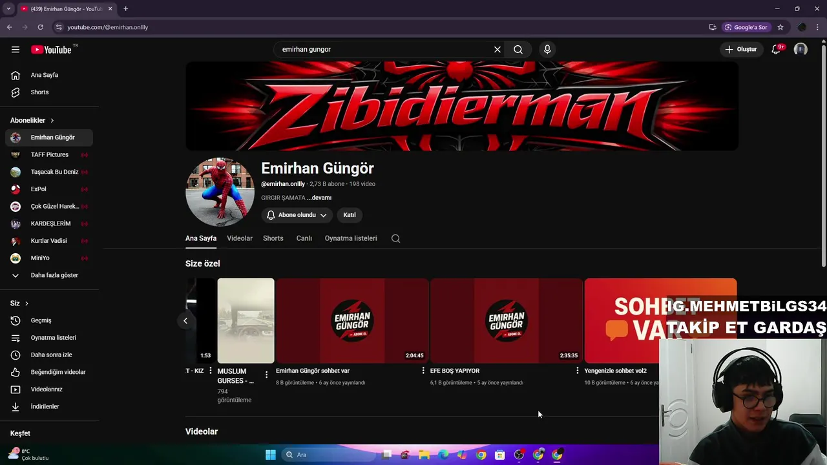Click channel profile Spider-Man avatar

click(x=220, y=192)
